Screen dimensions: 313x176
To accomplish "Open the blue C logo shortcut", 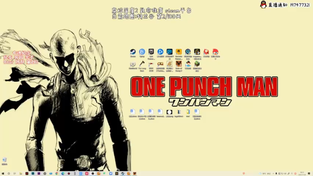I will click(169, 54).
